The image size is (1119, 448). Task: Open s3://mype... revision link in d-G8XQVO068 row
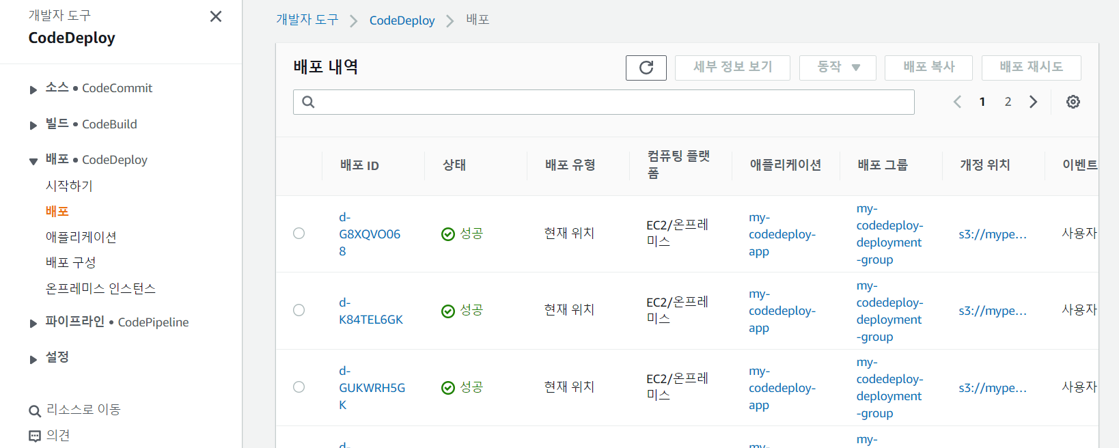pyautogui.click(x=993, y=234)
